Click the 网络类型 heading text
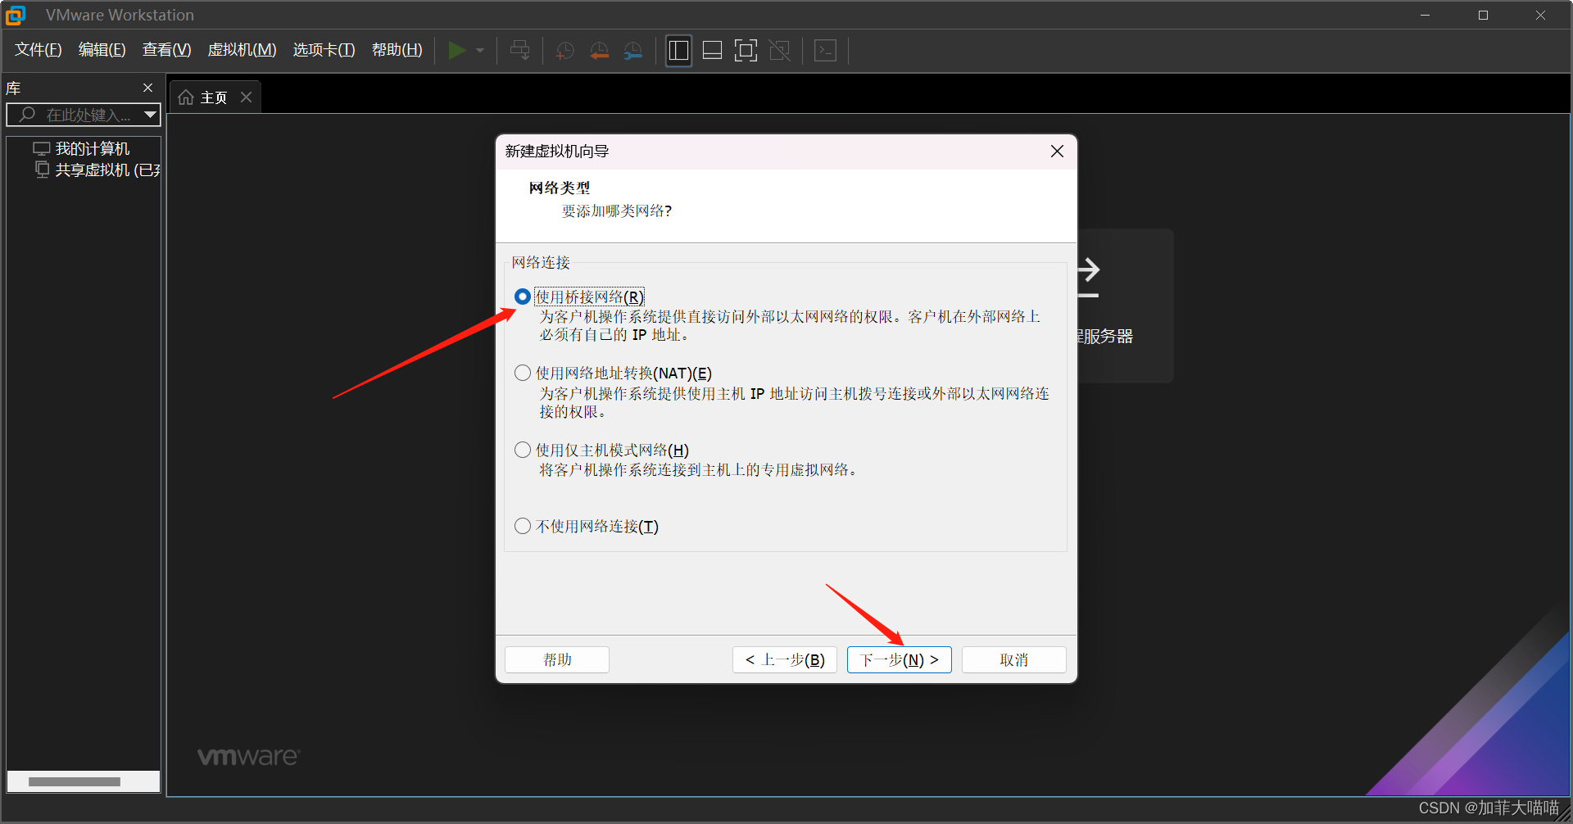The height and width of the screenshot is (824, 1573). coord(560,188)
